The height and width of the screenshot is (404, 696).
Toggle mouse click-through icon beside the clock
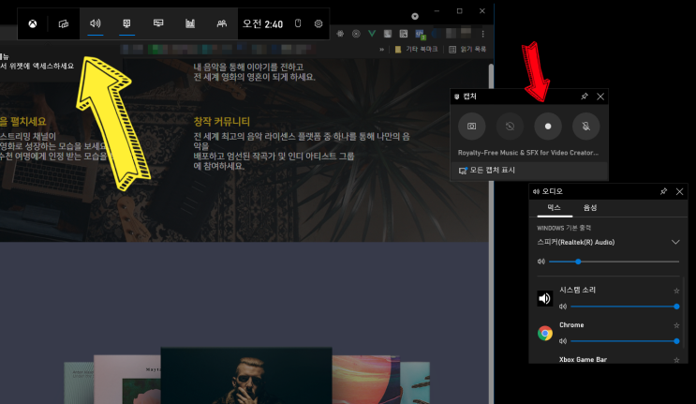(298, 23)
